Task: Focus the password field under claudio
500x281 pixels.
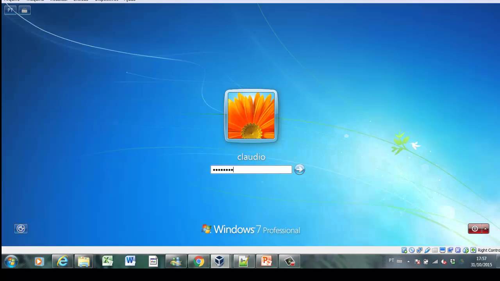Action: click(251, 169)
